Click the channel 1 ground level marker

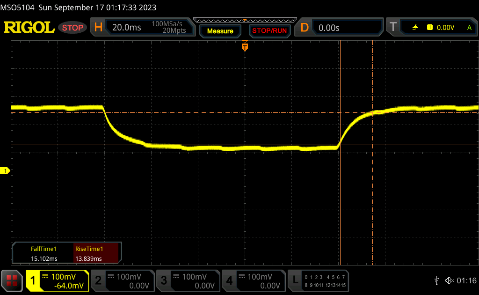tap(5, 171)
